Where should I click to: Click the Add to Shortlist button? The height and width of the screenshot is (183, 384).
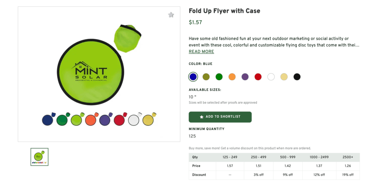tap(220, 117)
